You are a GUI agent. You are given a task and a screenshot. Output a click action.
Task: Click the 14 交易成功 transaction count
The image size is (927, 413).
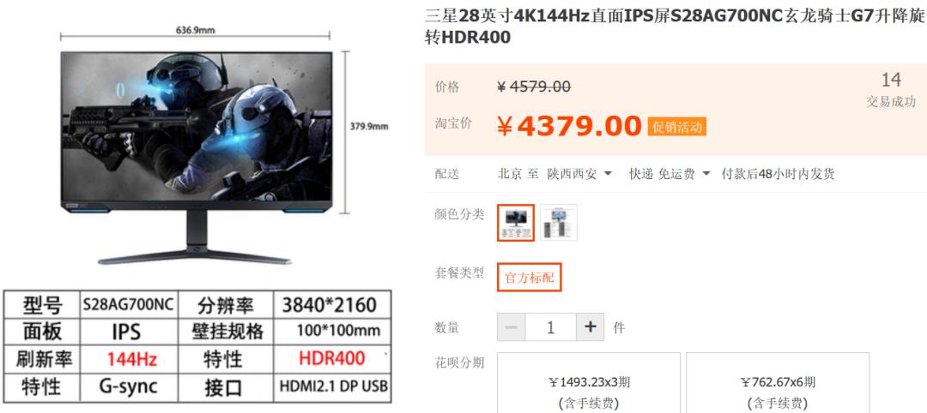(891, 90)
